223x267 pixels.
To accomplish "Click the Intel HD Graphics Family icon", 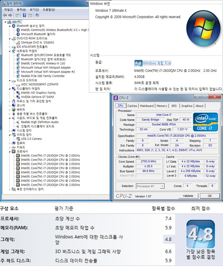I will tap(18, 93).
